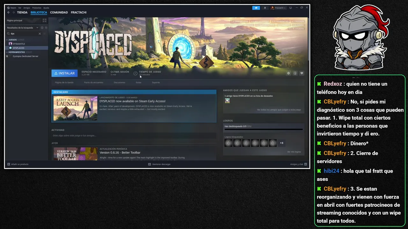408x229 pixels.
Task: Switch to the BIBLIOTECA tab
Action: tap(39, 12)
